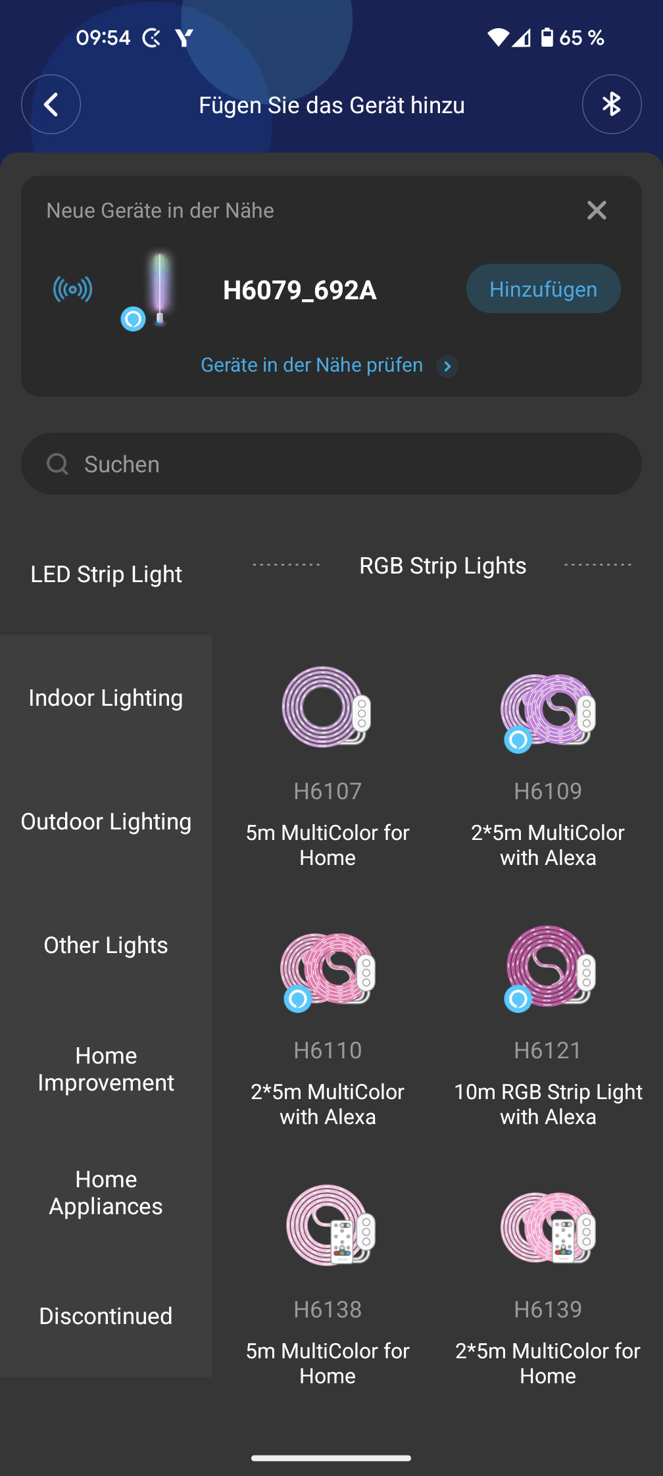
Task: Dismiss the nearby devices card
Action: (596, 210)
